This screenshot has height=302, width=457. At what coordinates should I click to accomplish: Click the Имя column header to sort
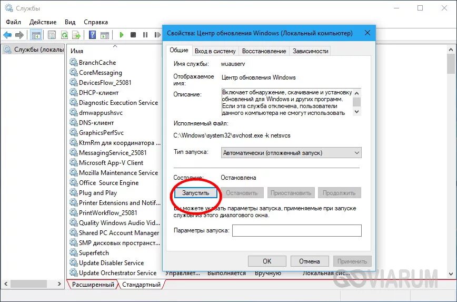click(x=77, y=51)
